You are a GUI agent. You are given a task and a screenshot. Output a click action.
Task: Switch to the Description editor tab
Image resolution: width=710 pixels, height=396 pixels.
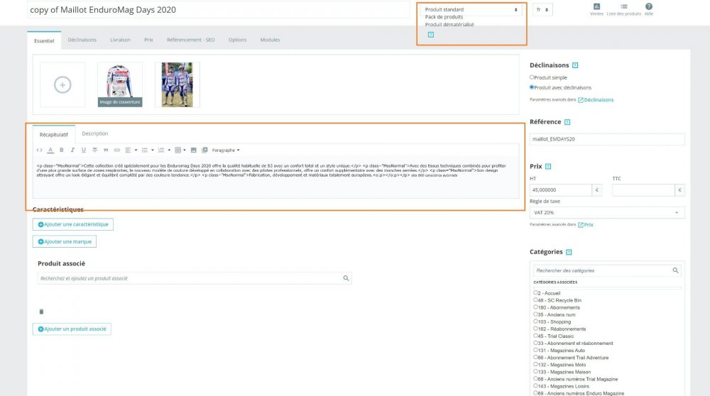tap(94, 133)
